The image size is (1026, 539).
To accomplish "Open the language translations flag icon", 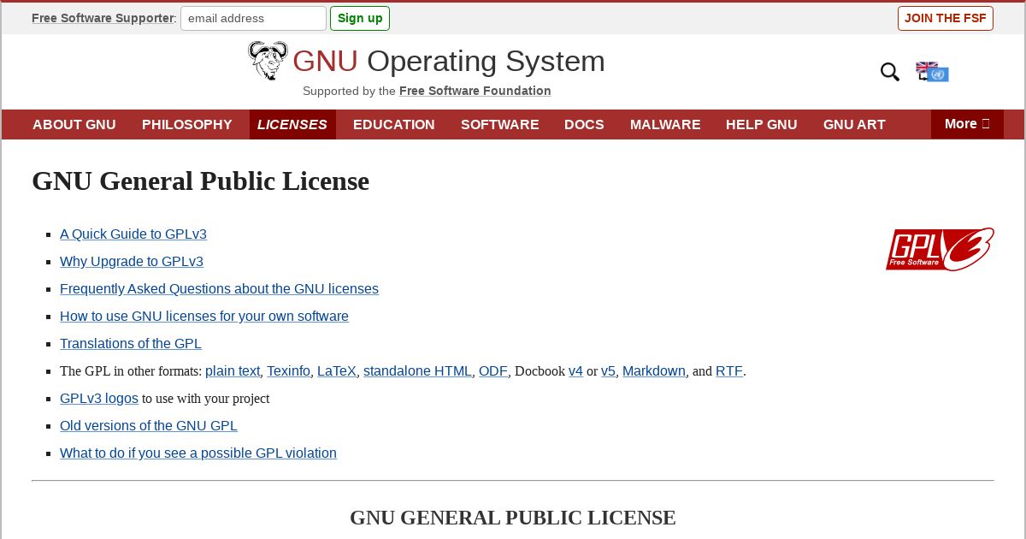I will click(932, 72).
